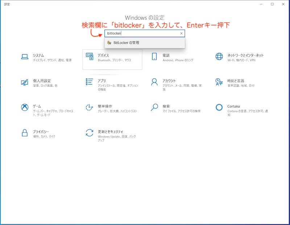
Task: Open the Network globe icon
Action: click(x=219, y=57)
